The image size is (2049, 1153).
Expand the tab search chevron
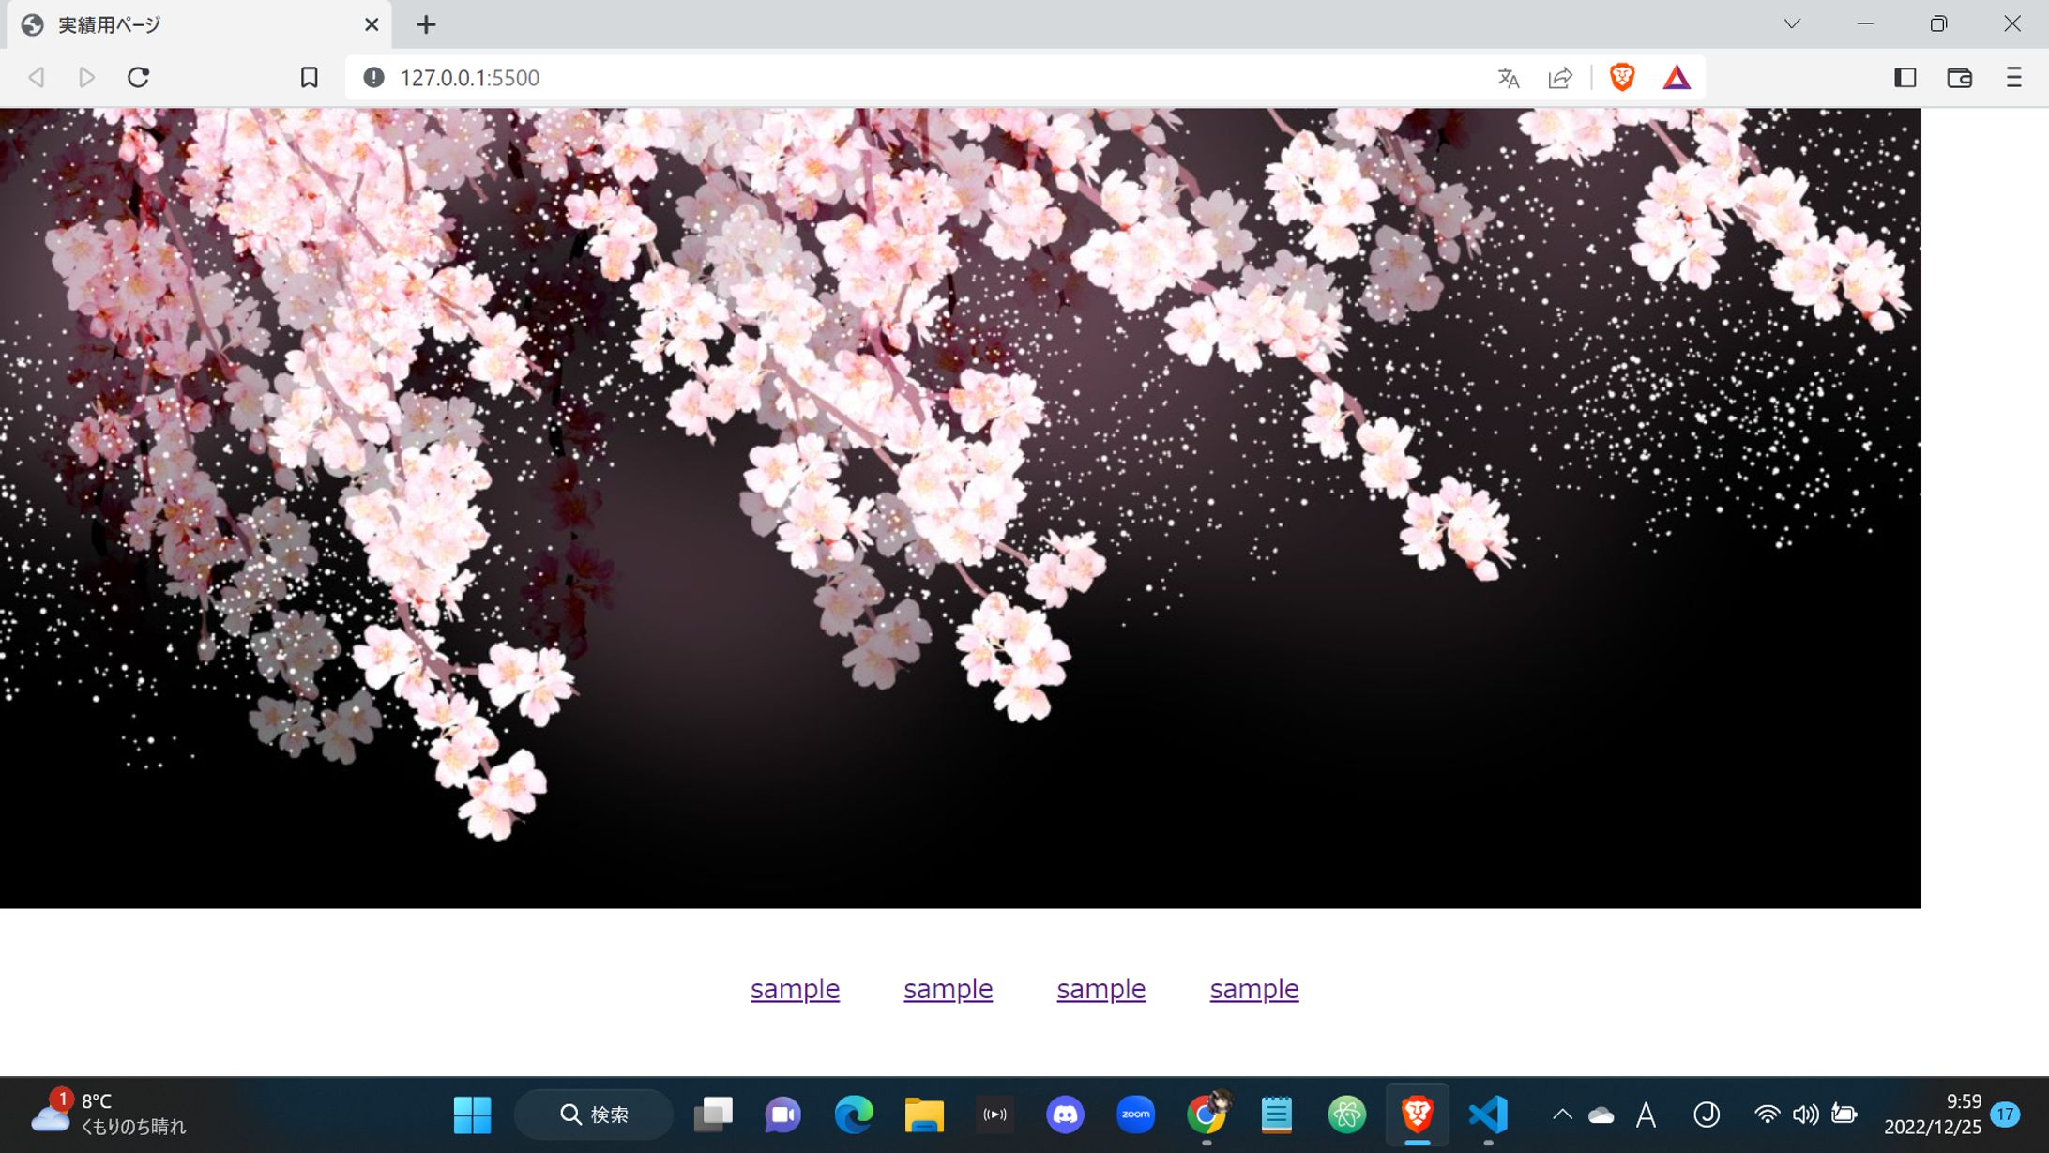(1792, 23)
